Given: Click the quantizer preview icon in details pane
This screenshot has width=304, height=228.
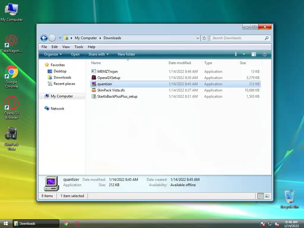Looking at the screenshot, I should [51, 183].
